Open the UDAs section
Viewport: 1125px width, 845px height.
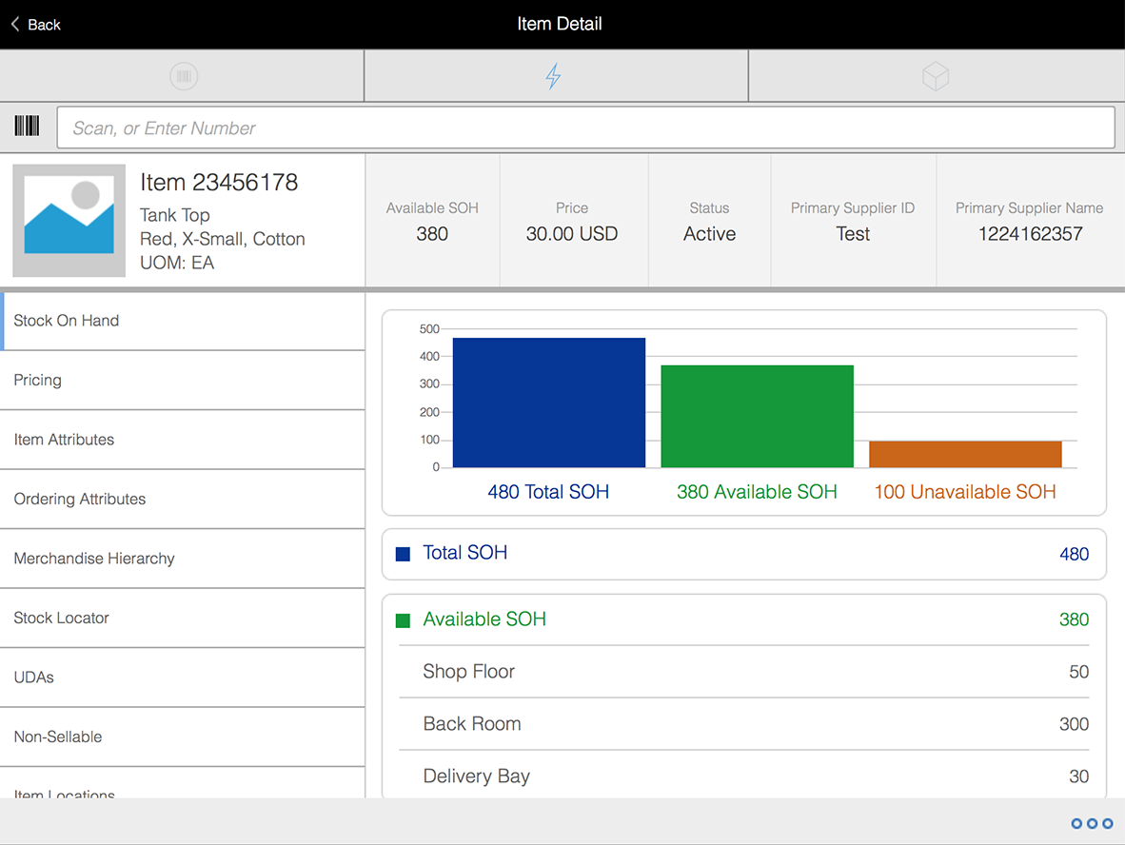click(182, 678)
